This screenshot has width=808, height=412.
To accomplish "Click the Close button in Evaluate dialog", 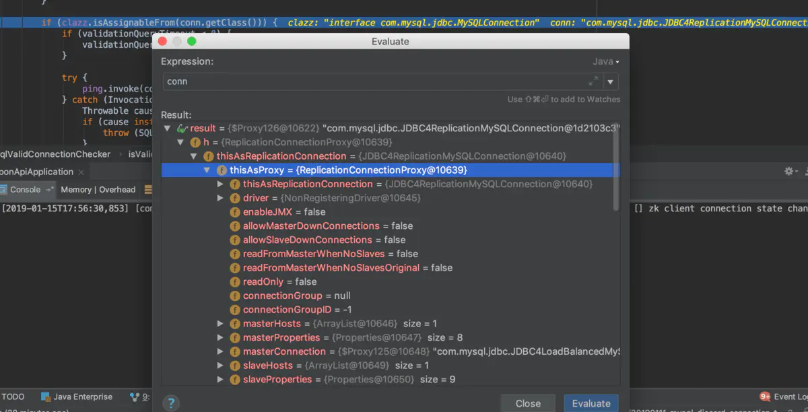I will coord(528,403).
